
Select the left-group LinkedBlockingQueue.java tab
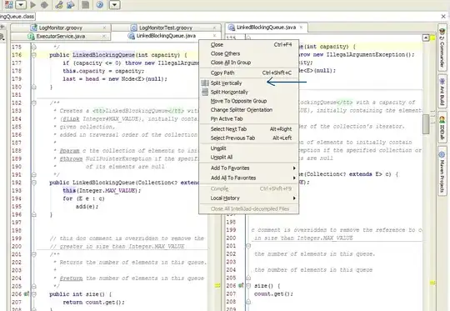coord(166,36)
